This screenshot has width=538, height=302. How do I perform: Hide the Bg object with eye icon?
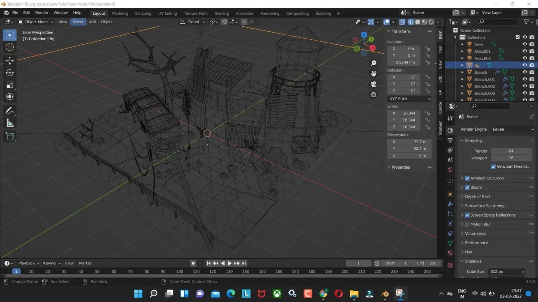pos(525,65)
